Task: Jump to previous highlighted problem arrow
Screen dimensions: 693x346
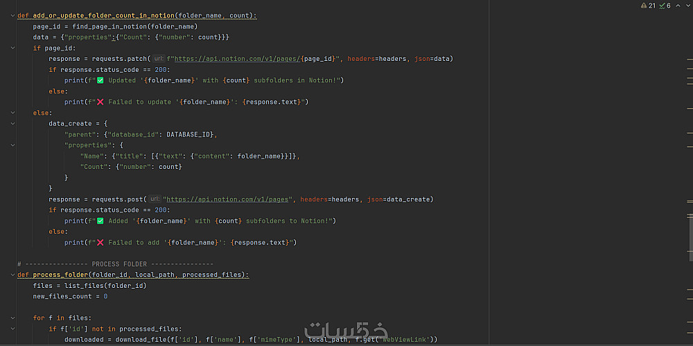Action: pyautogui.click(x=678, y=6)
